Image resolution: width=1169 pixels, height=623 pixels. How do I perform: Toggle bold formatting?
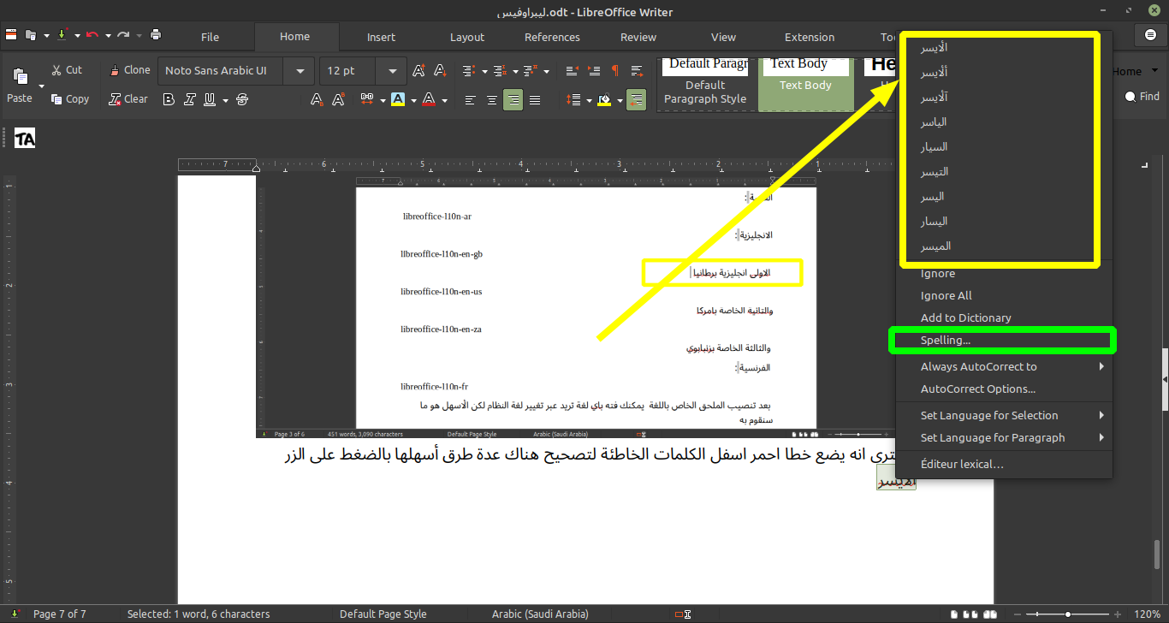point(169,99)
